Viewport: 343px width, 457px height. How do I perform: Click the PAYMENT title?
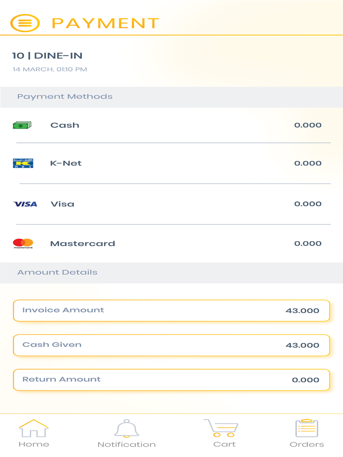(105, 23)
